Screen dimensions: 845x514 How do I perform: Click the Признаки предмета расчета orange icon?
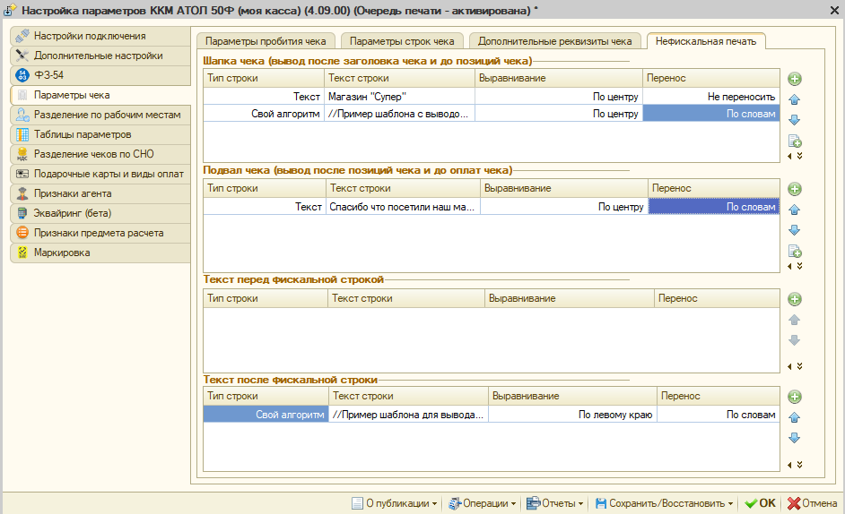point(22,233)
